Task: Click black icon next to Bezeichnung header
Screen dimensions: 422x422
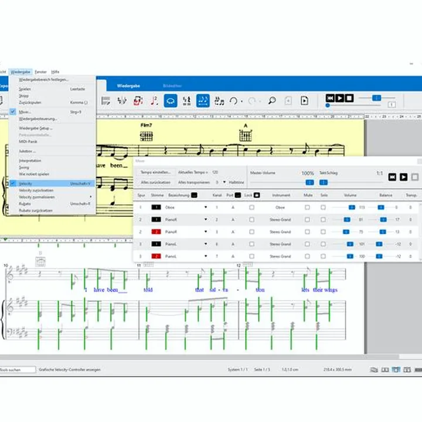Action: [194, 195]
